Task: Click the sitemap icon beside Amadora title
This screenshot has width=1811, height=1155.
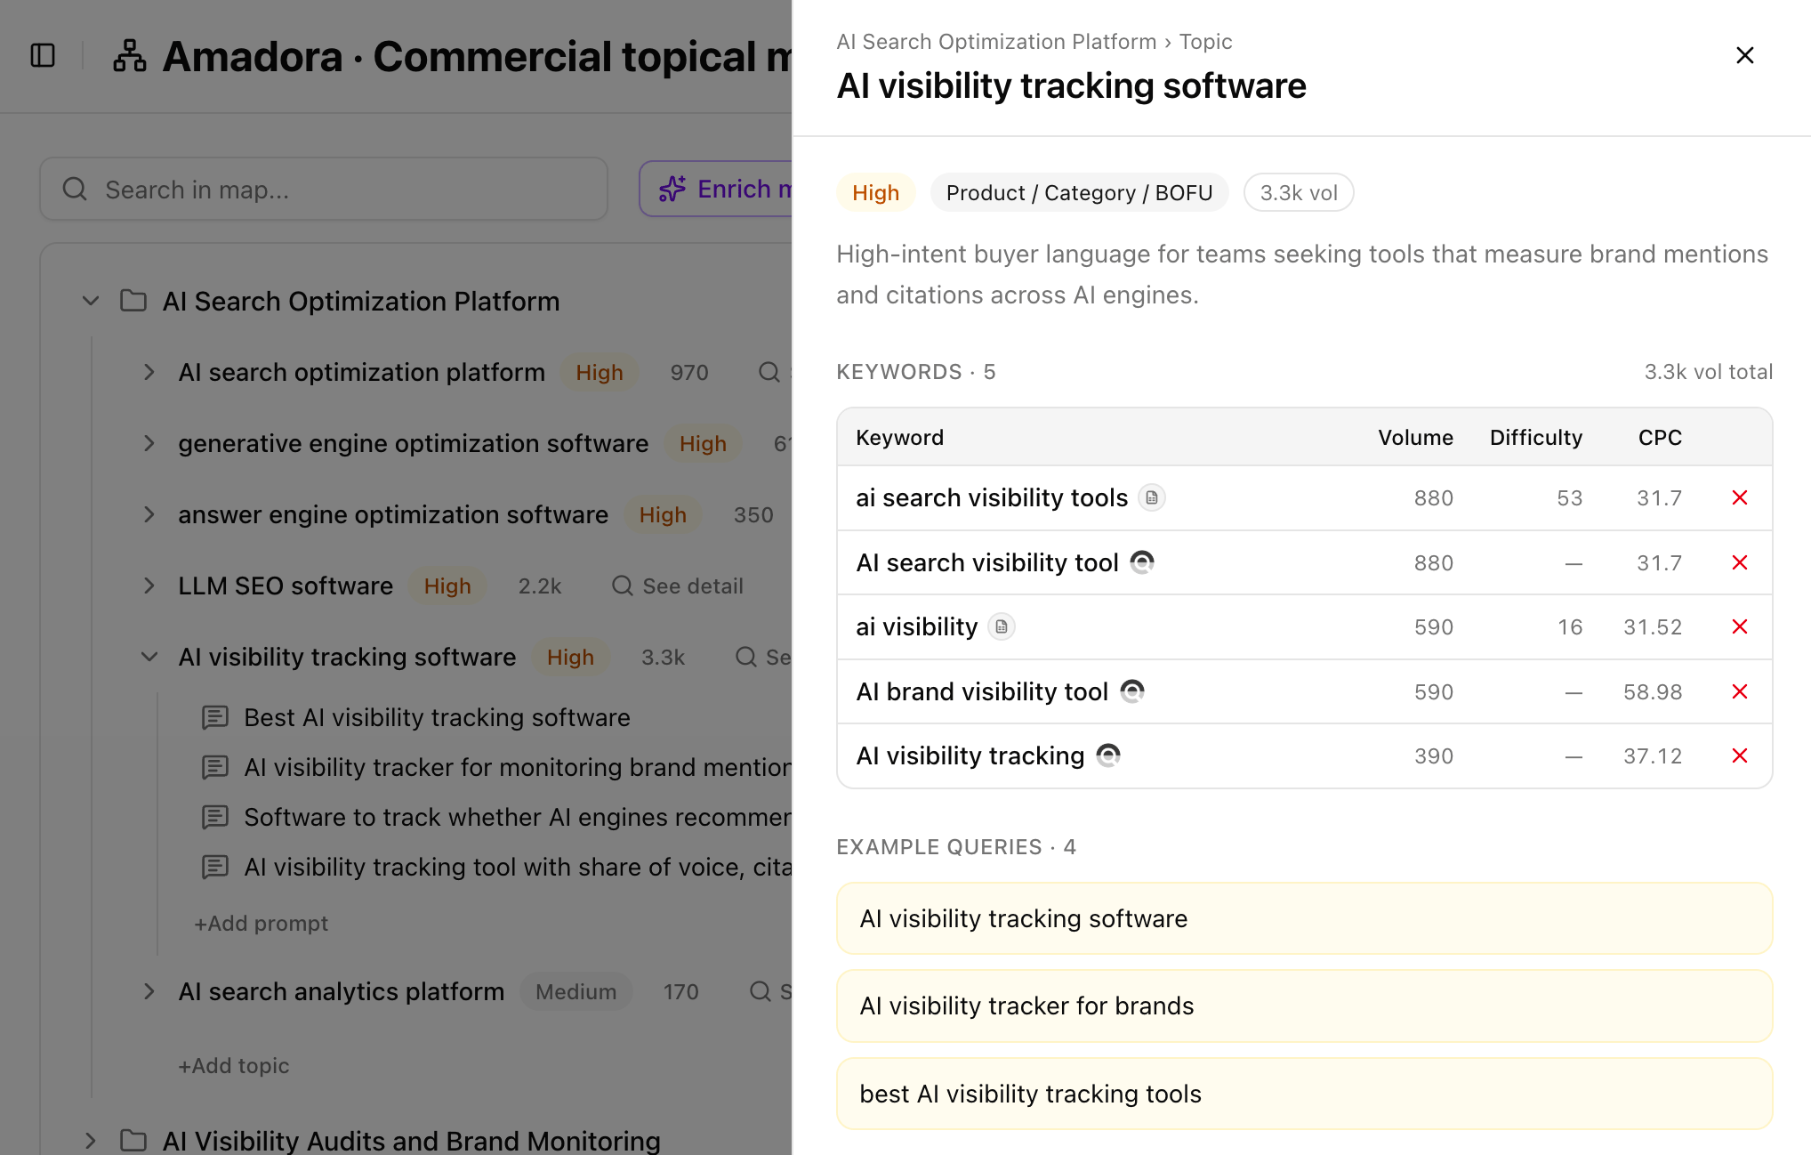Action: click(130, 55)
